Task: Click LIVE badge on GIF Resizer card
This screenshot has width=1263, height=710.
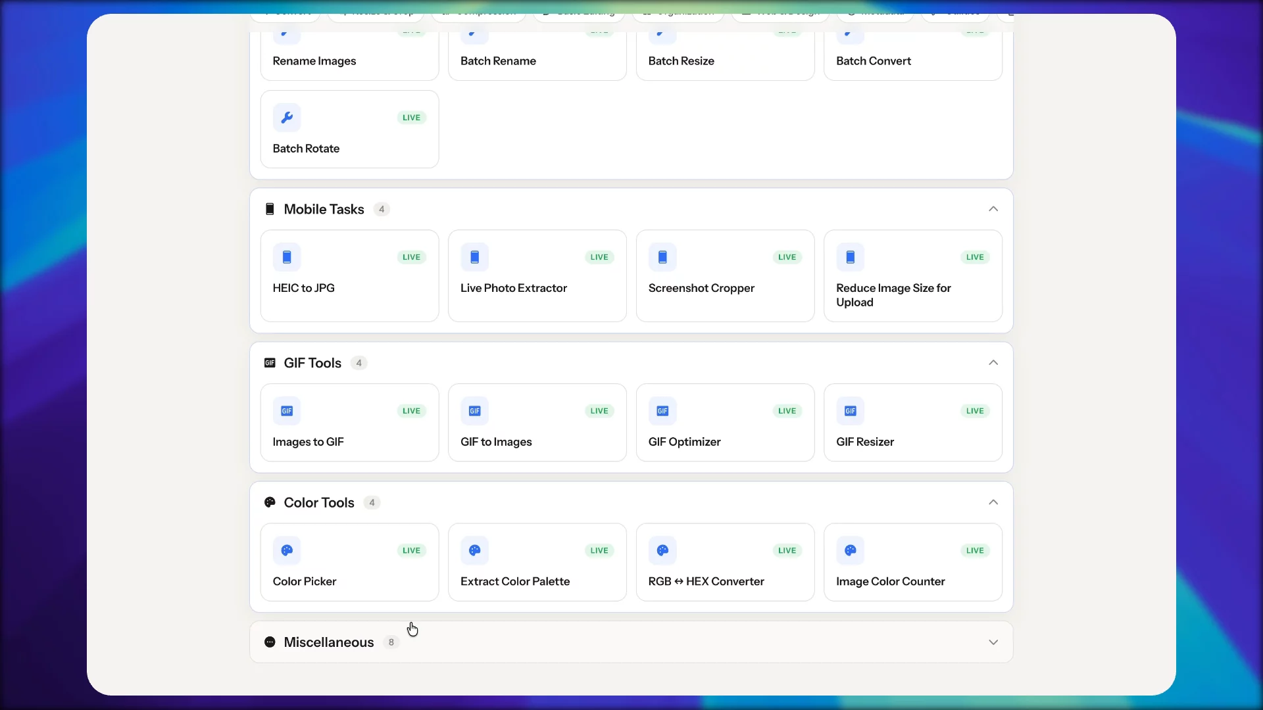Action: click(975, 411)
